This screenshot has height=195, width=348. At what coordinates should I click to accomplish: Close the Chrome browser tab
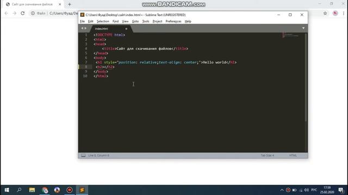(x=60, y=4)
